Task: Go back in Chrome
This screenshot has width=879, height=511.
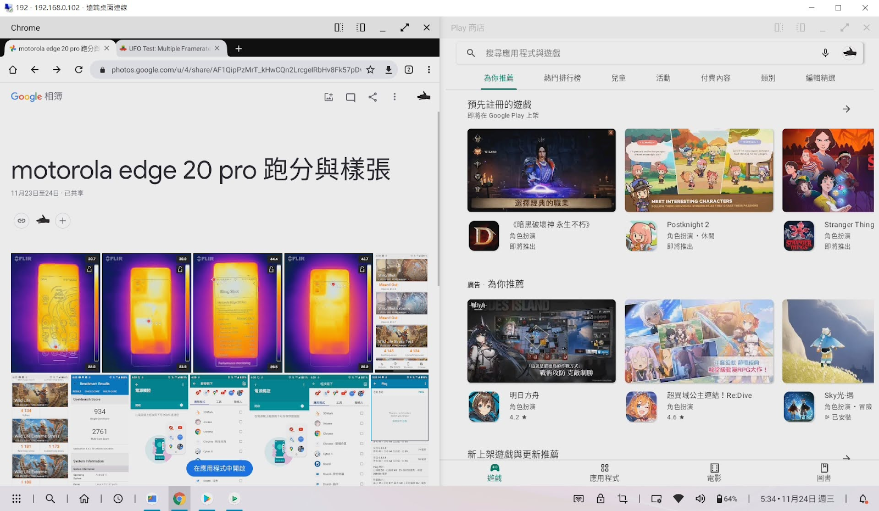Action: click(35, 70)
